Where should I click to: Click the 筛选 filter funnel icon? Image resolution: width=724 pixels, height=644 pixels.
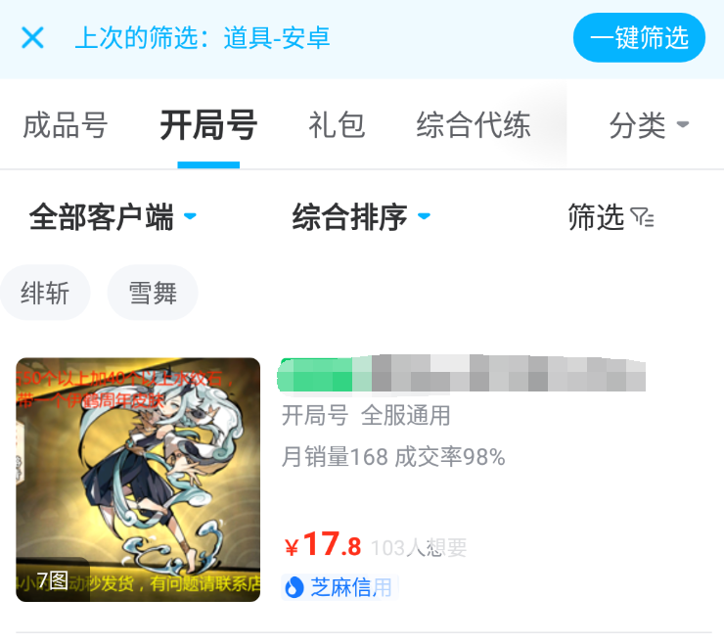pos(642,217)
